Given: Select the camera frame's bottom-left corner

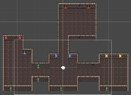Looking at the screenshot, I should click(x=14, y=94).
